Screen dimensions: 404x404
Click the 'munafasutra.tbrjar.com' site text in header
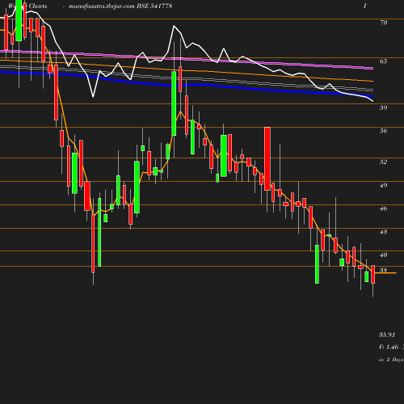click(102, 6)
